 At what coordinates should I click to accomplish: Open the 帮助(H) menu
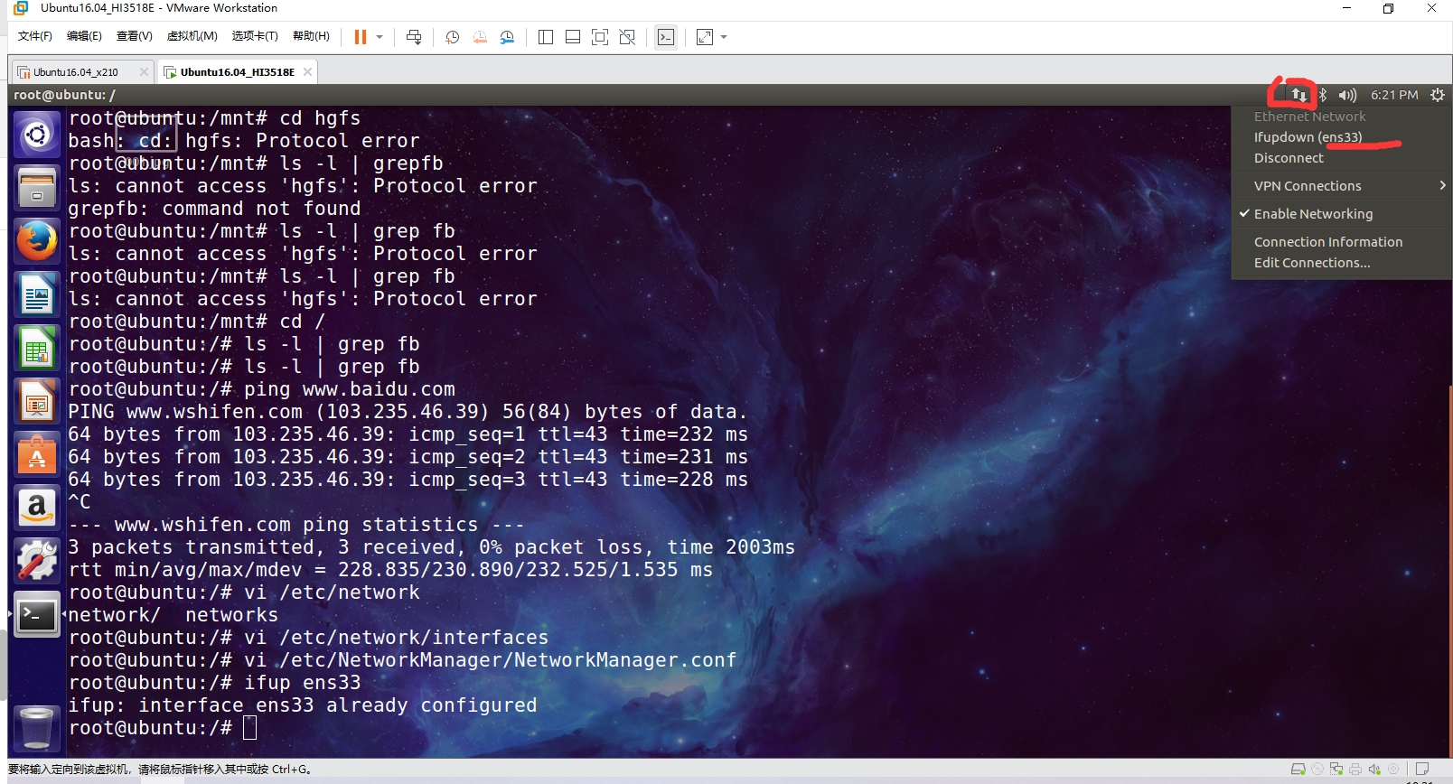(311, 36)
